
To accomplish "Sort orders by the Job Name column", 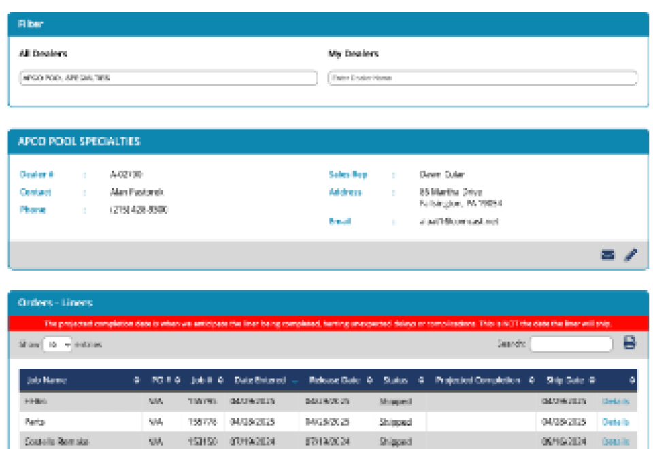I will (81, 380).
